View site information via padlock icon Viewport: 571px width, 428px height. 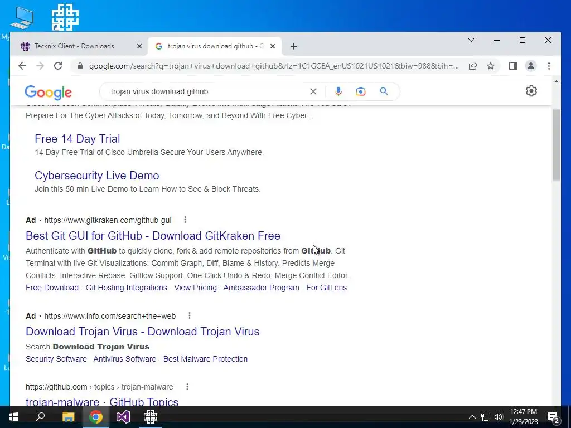coord(80,66)
